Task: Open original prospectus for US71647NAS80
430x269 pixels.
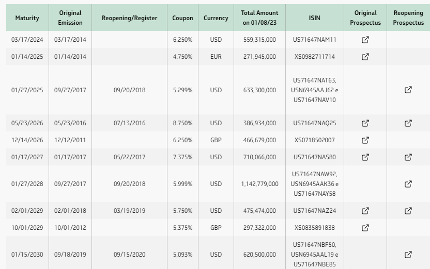Action: [x=365, y=157]
